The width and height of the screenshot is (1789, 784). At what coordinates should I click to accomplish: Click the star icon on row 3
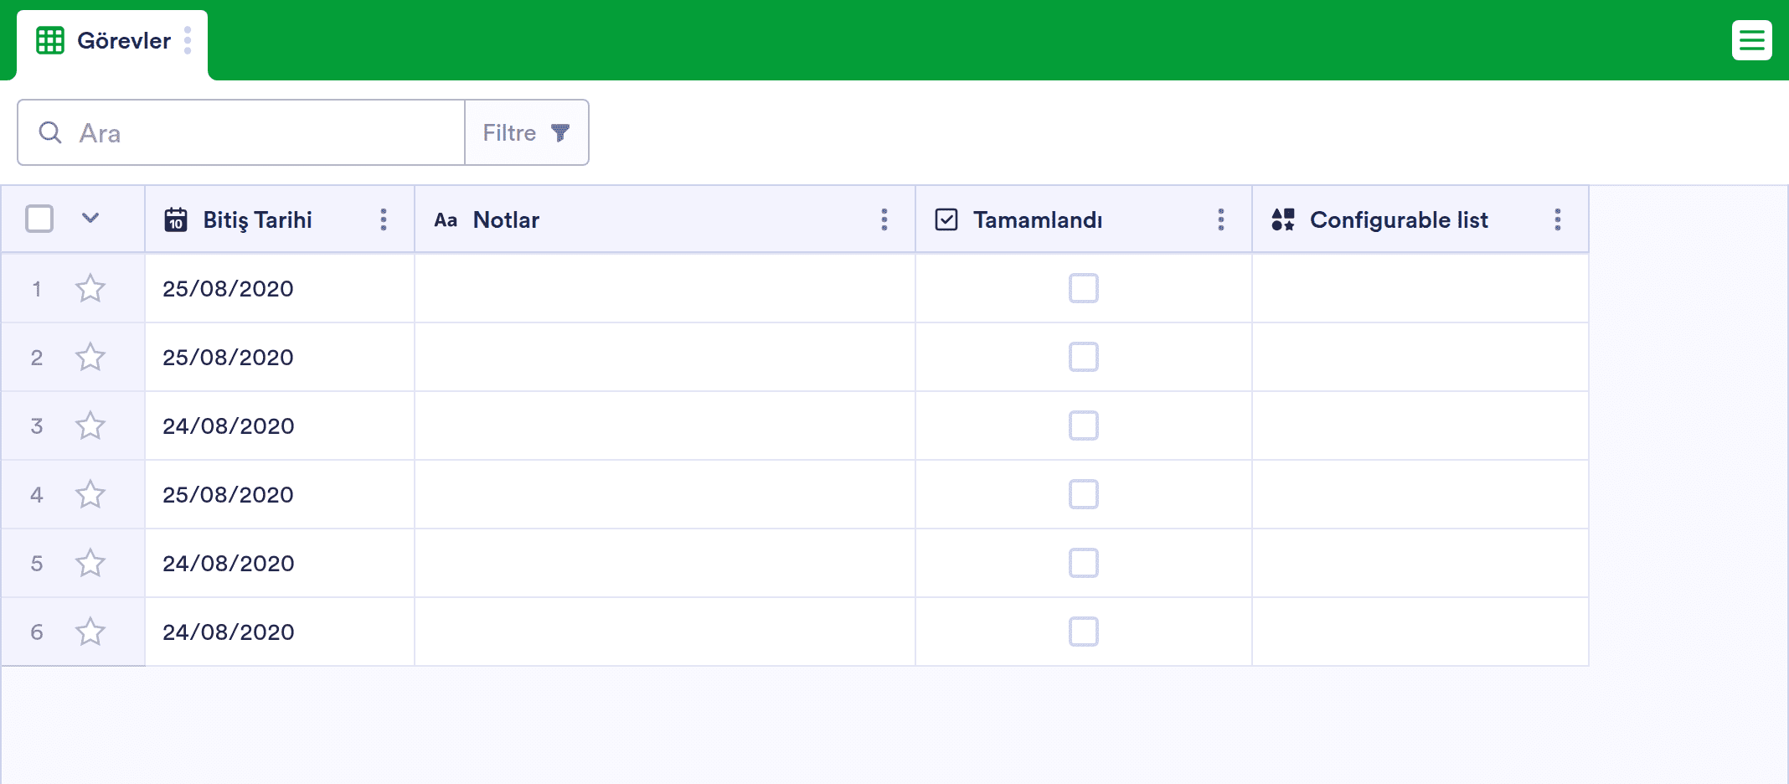tap(90, 426)
